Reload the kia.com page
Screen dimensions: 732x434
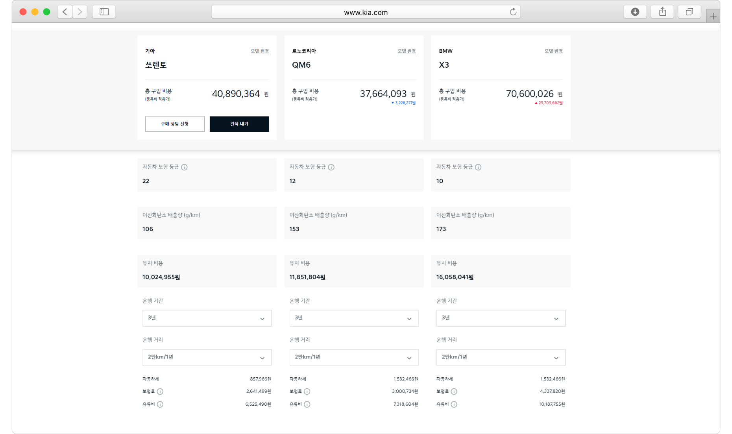(x=513, y=12)
